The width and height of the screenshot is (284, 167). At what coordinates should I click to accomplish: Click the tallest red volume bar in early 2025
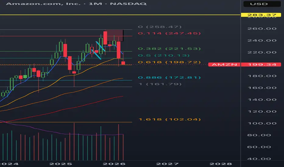point(74,141)
